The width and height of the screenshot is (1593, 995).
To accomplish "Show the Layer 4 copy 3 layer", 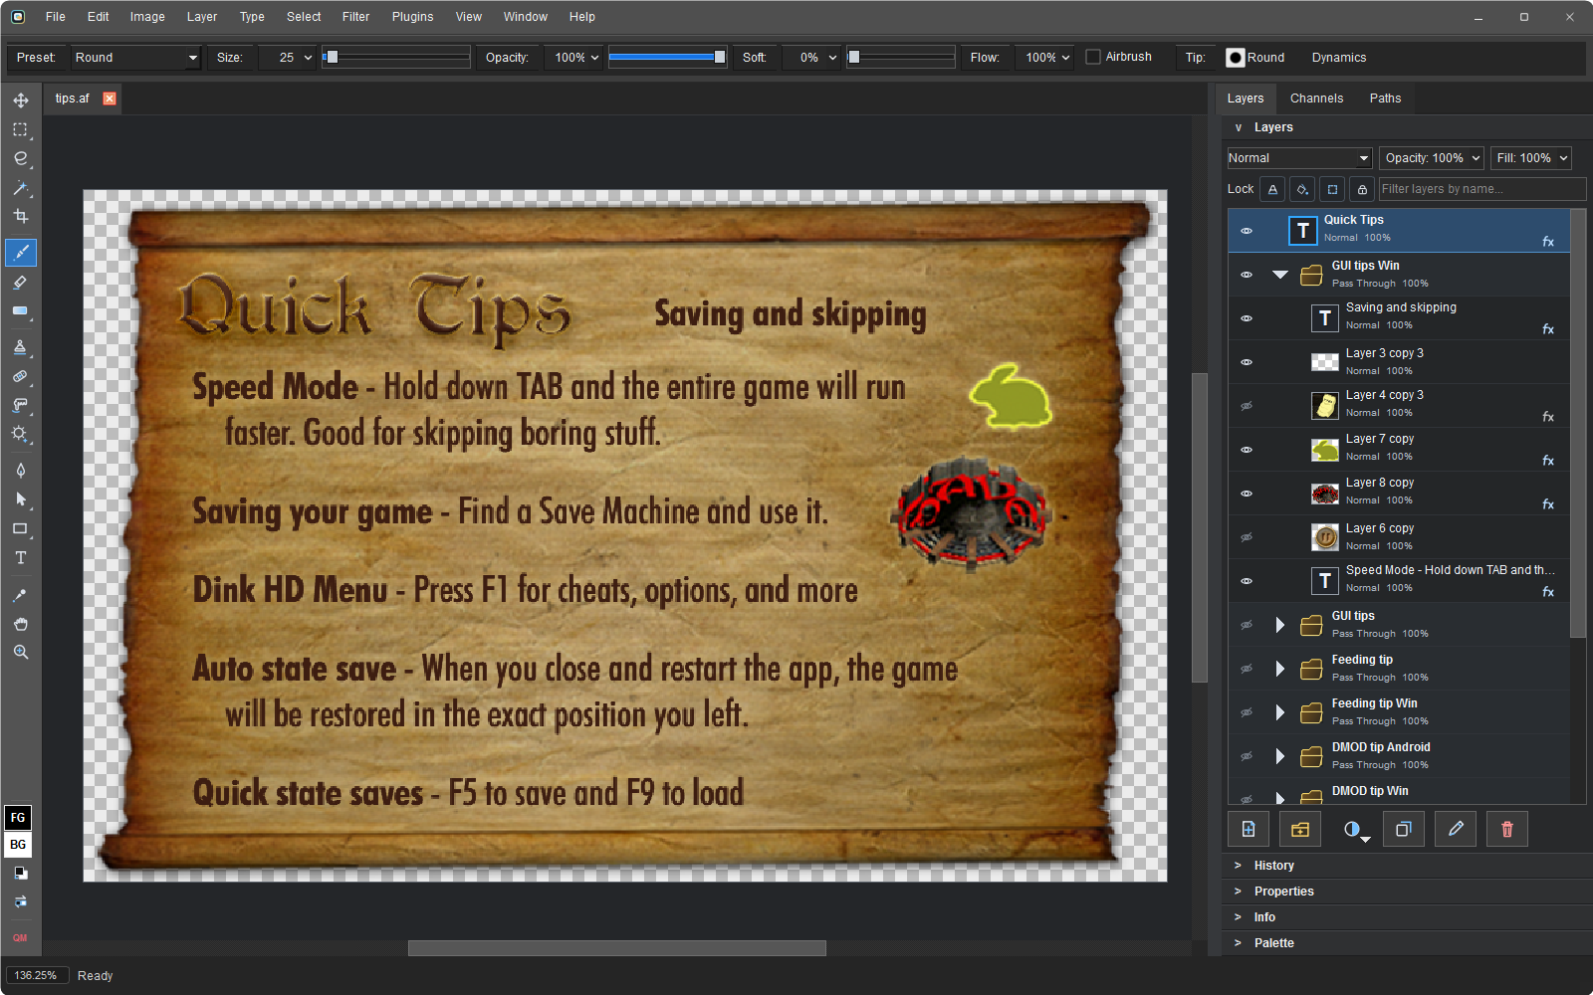I will [x=1247, y=406].
